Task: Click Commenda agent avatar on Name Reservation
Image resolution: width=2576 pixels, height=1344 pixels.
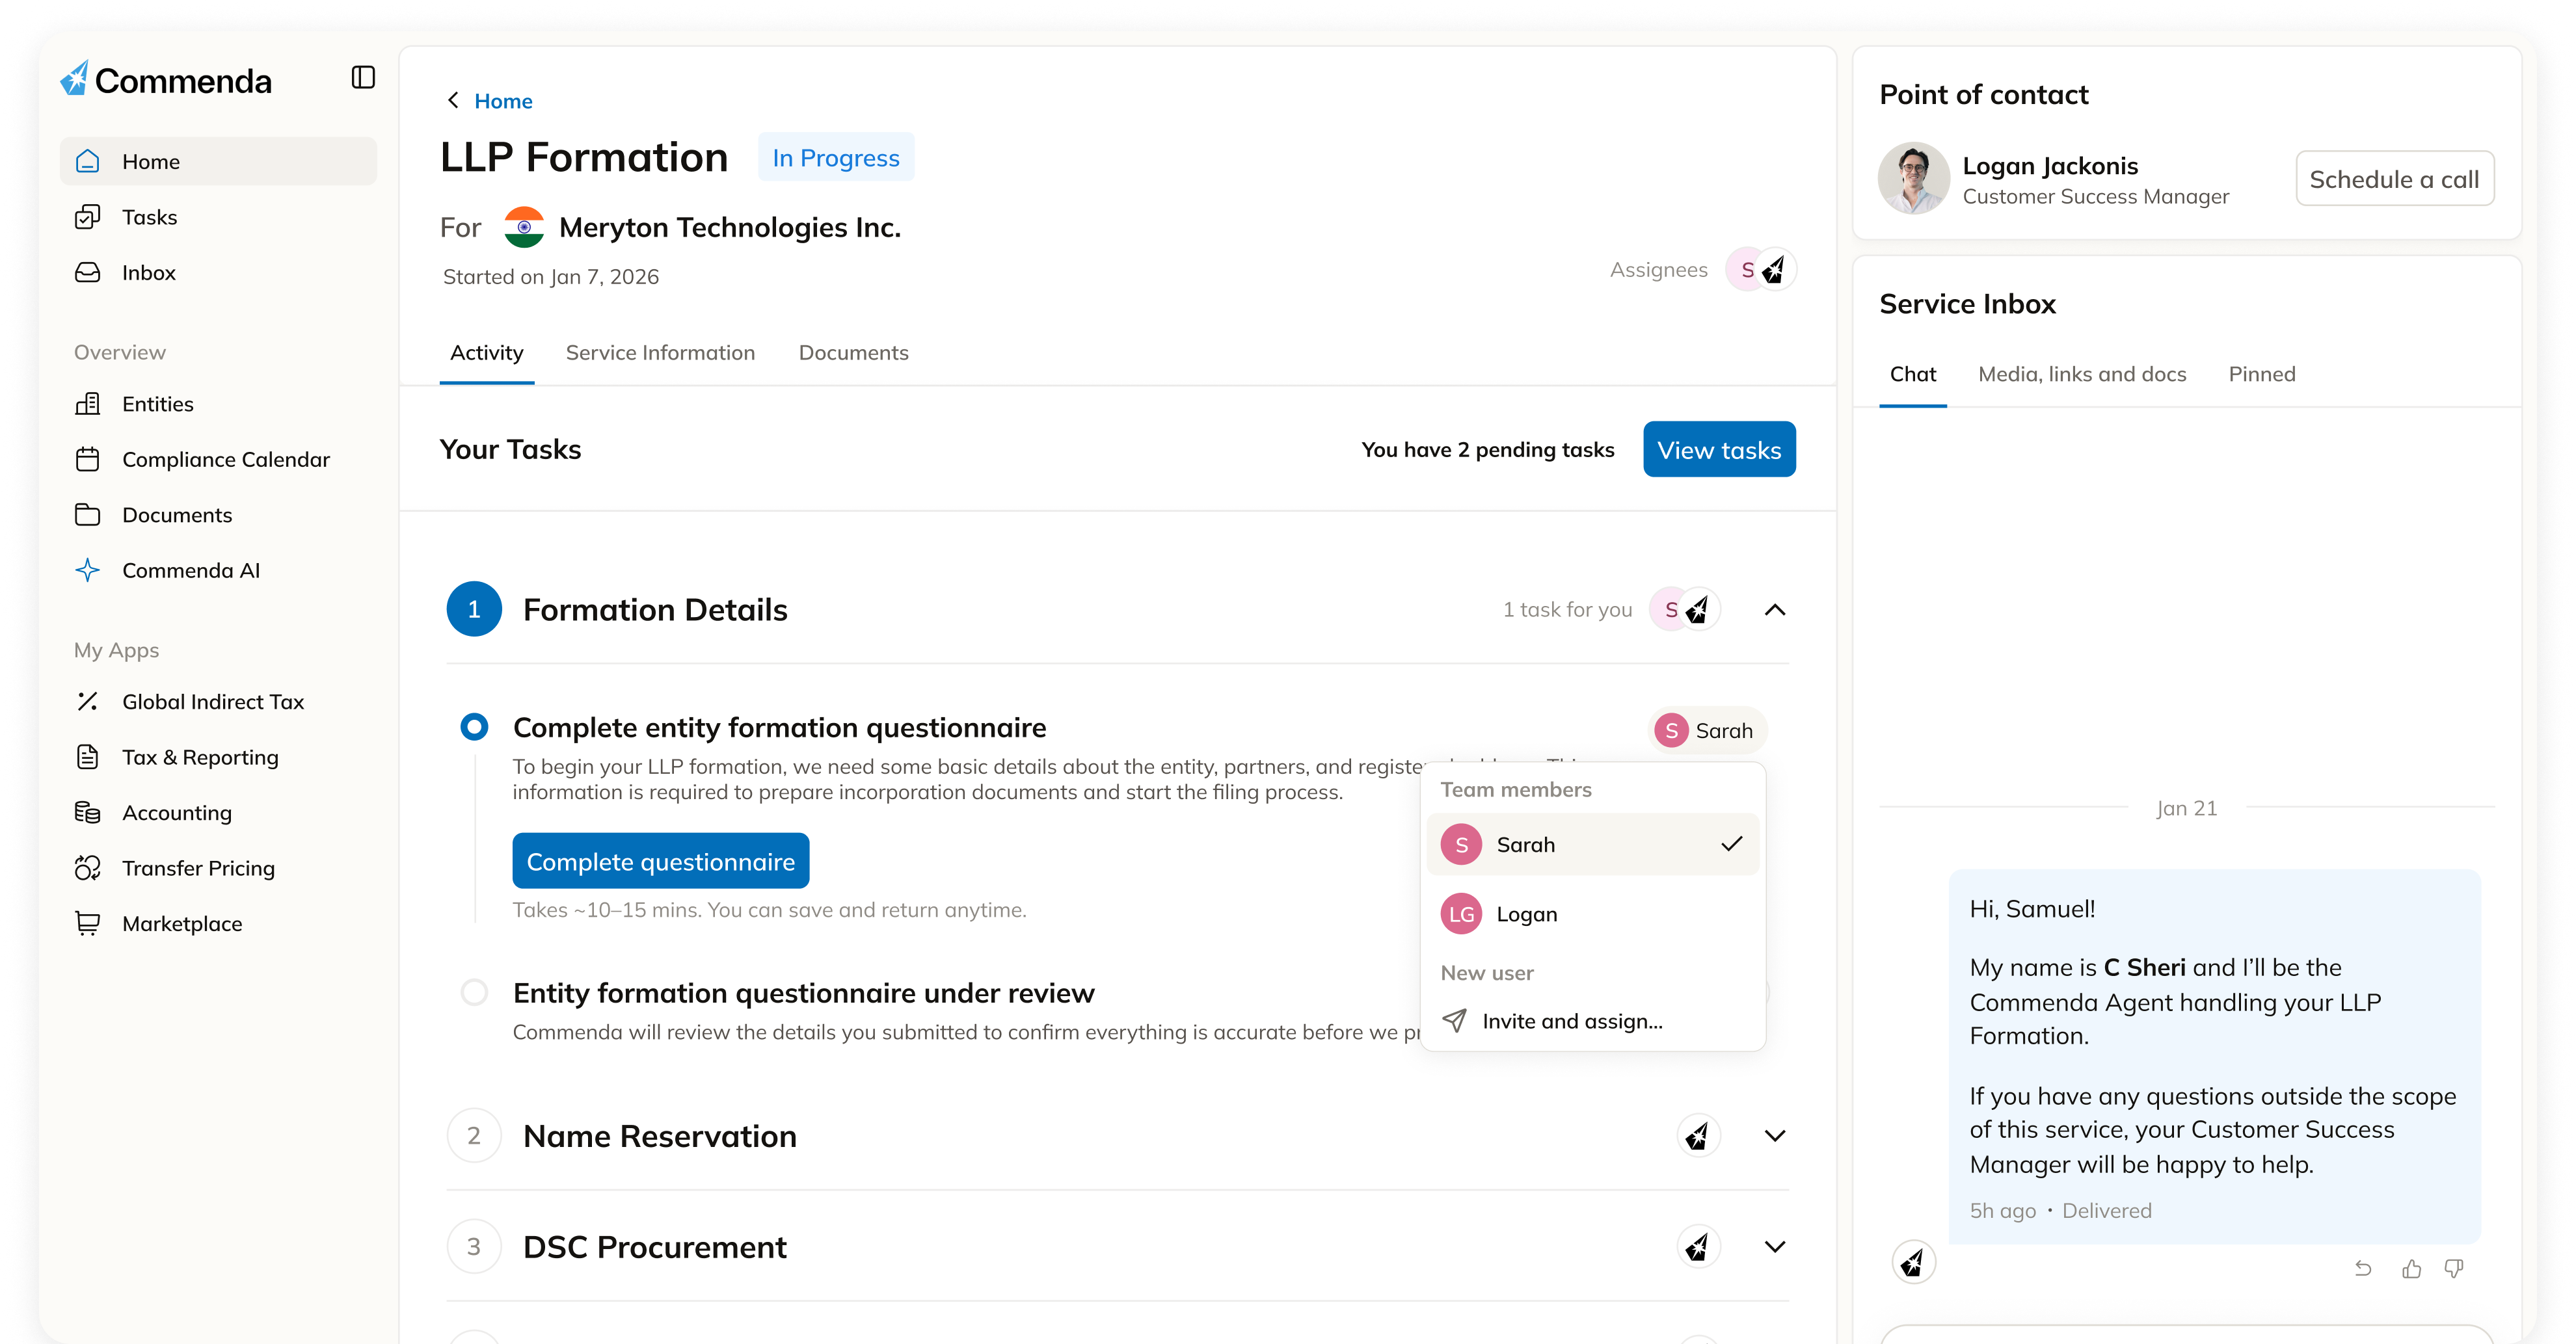Action: pyautogui.click(x=1698, y=1136)
